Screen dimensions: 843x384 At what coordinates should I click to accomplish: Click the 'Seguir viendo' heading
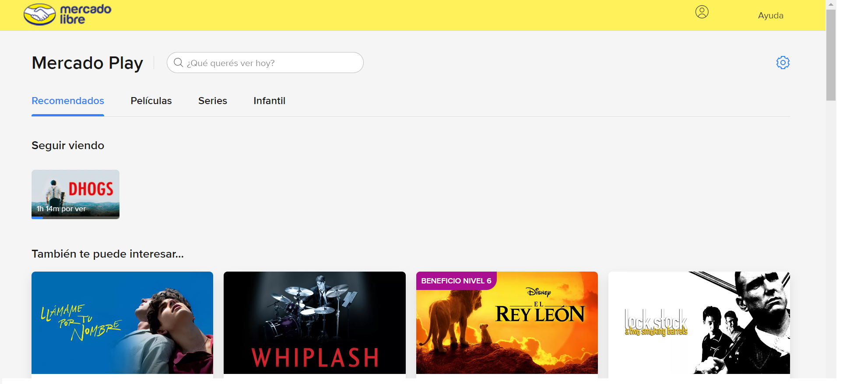click(x=68, y=146)
